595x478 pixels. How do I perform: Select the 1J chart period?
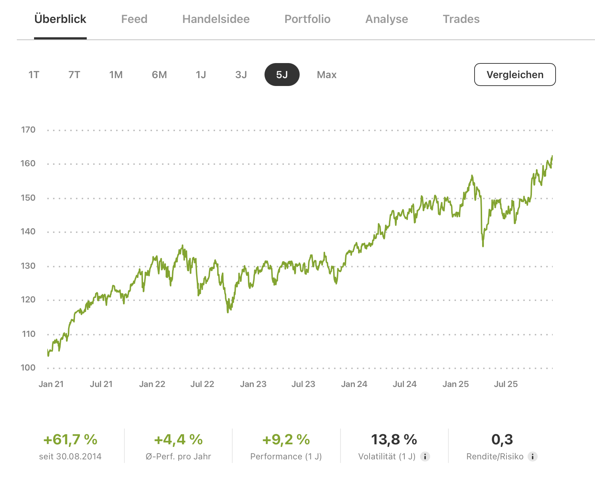pyautogui.click(x=201, y=75)
